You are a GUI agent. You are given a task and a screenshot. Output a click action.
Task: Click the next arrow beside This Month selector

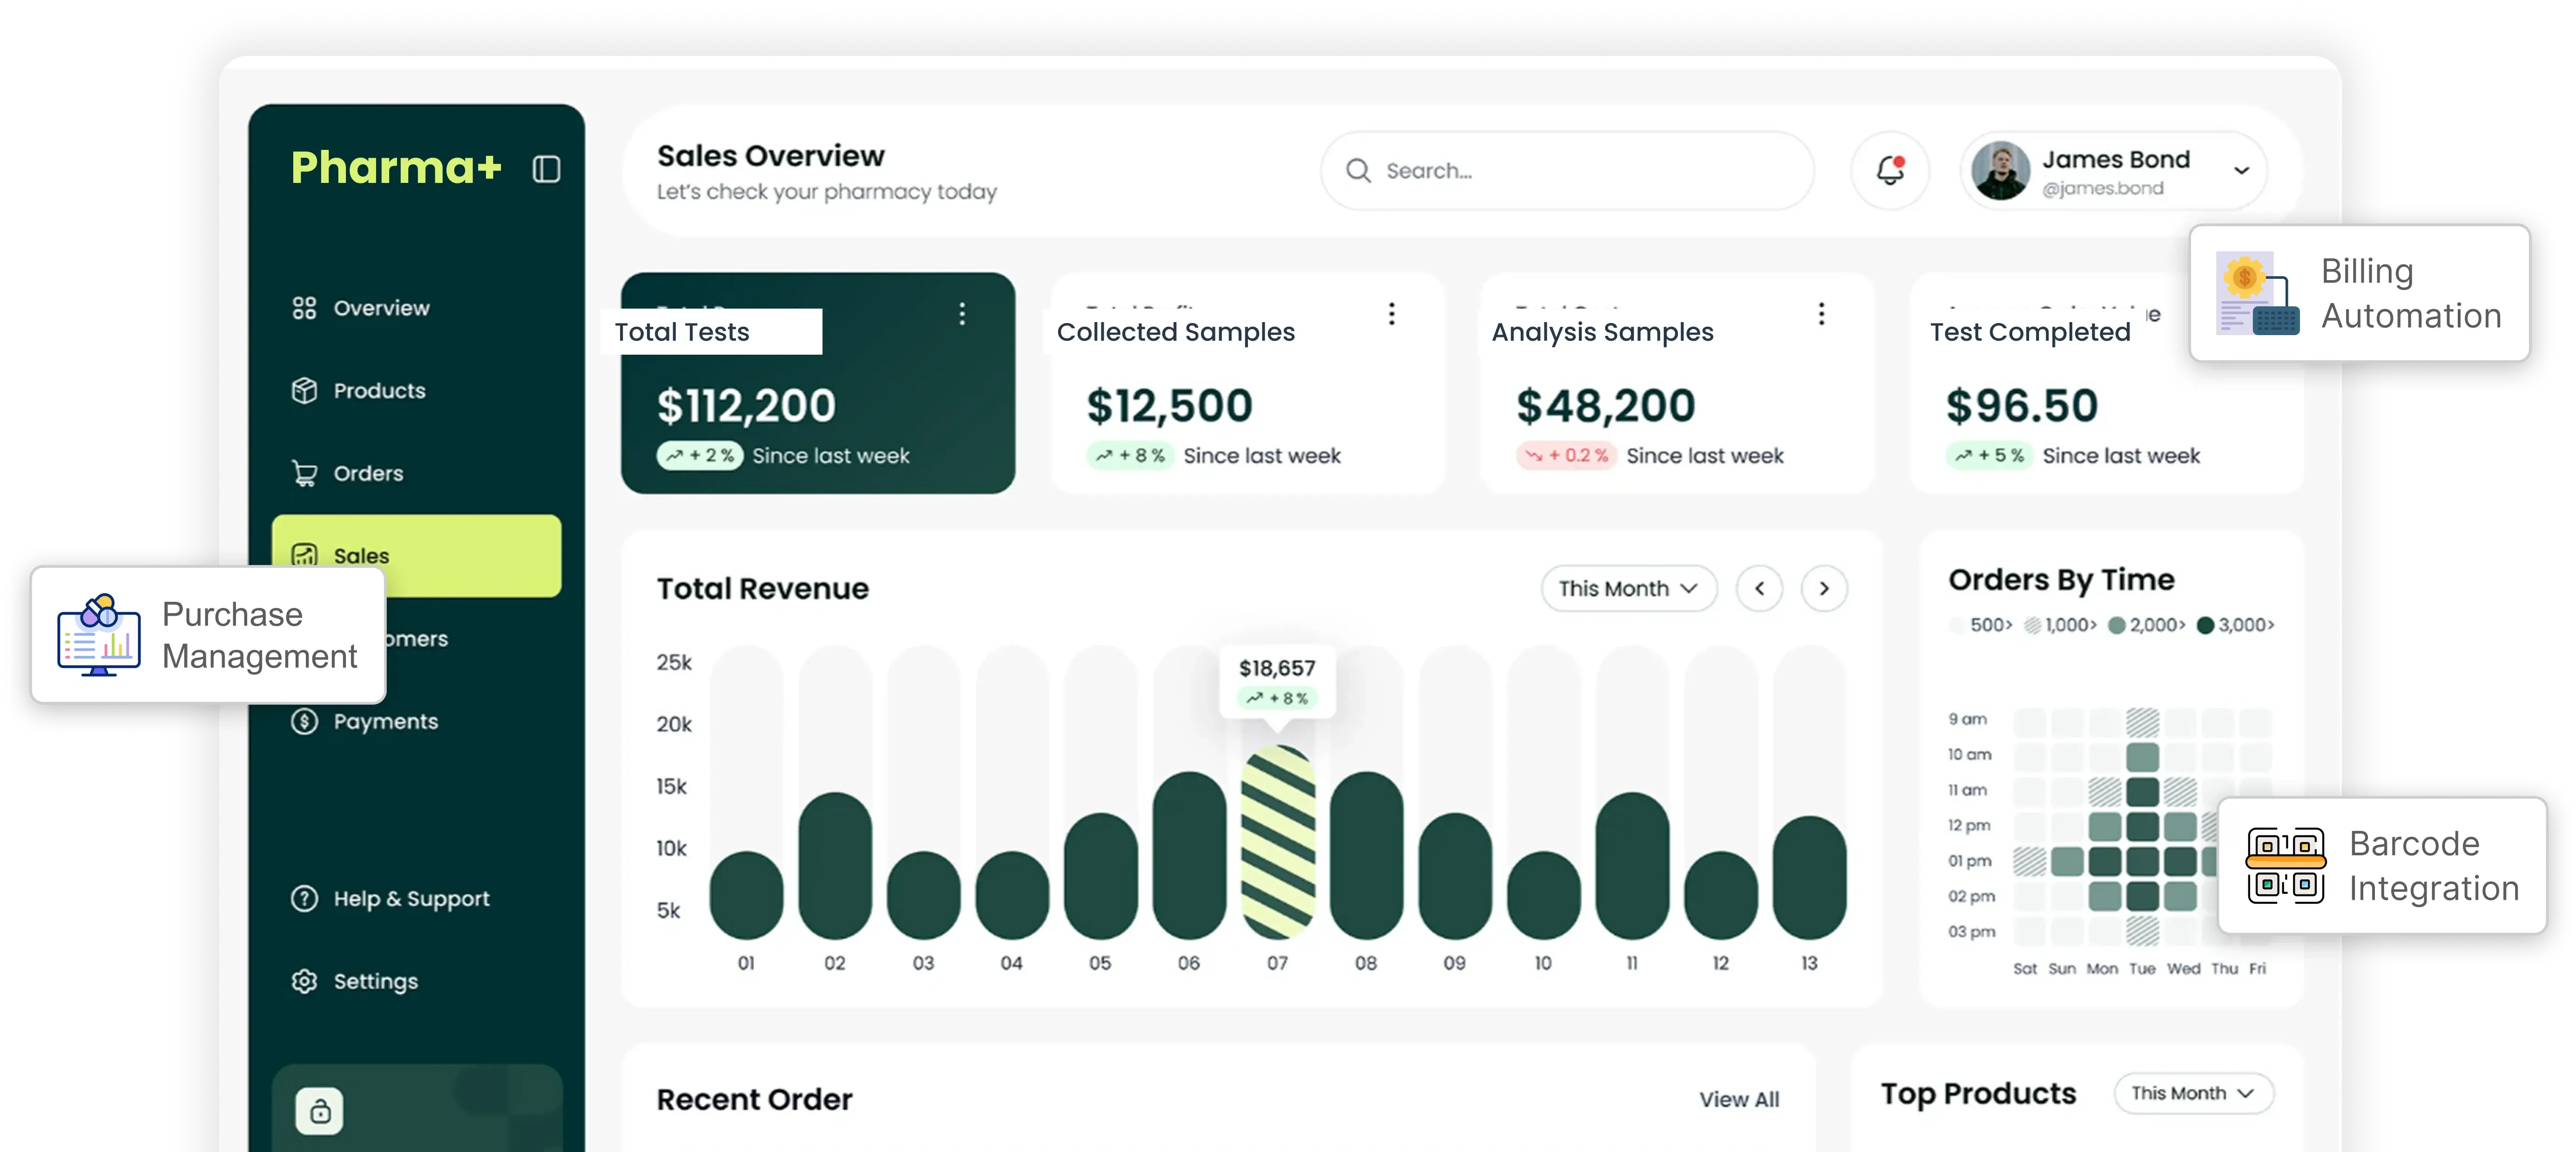pos(1824,589)
